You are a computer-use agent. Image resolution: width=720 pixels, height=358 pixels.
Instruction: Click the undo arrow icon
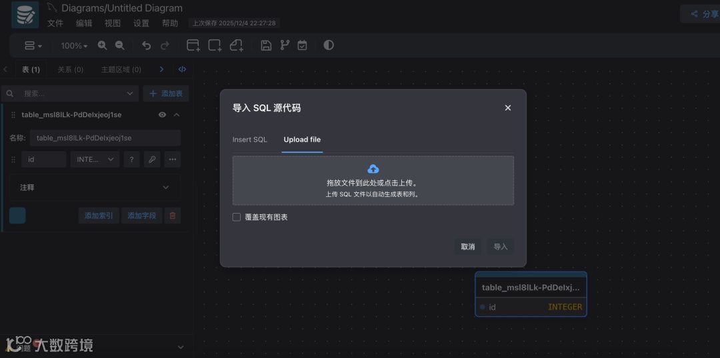[x=147, y=45]
